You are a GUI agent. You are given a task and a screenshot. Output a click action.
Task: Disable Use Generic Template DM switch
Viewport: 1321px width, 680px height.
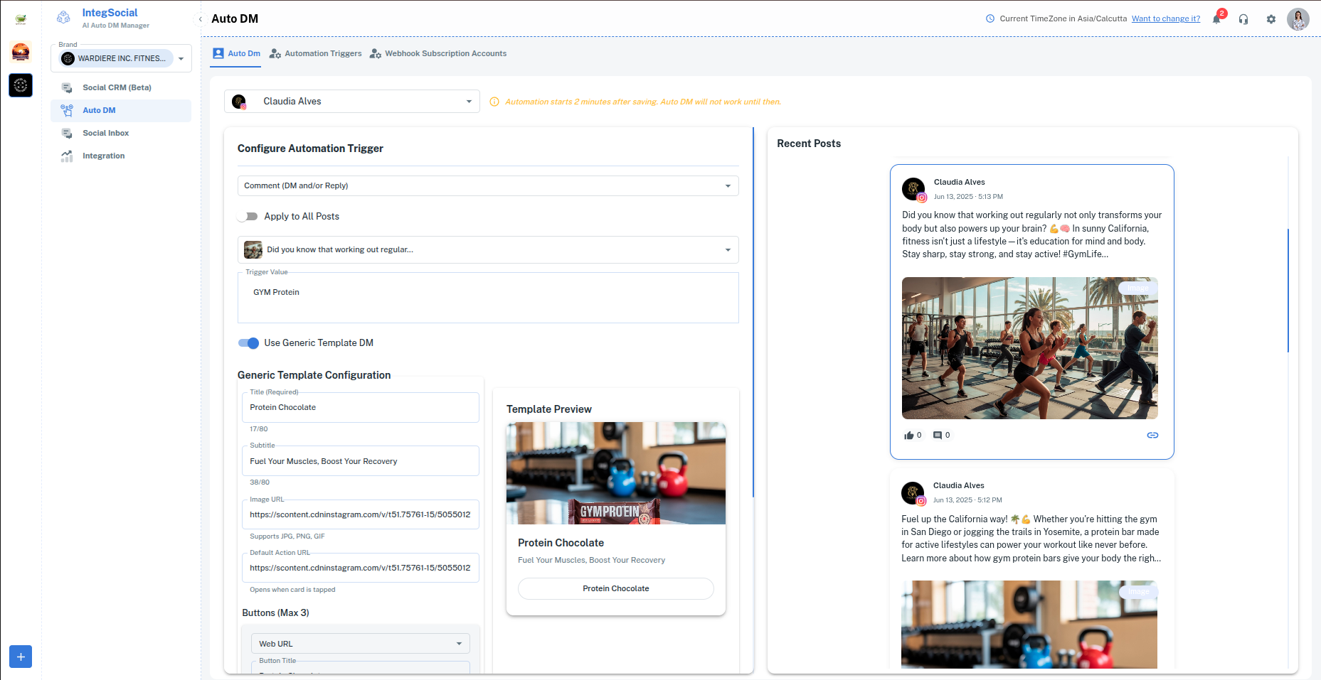click(x=248, y=342)
